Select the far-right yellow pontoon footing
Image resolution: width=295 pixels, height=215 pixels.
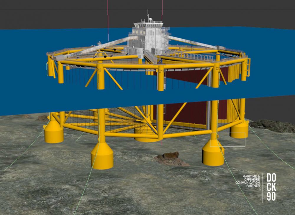pos(240,129)
